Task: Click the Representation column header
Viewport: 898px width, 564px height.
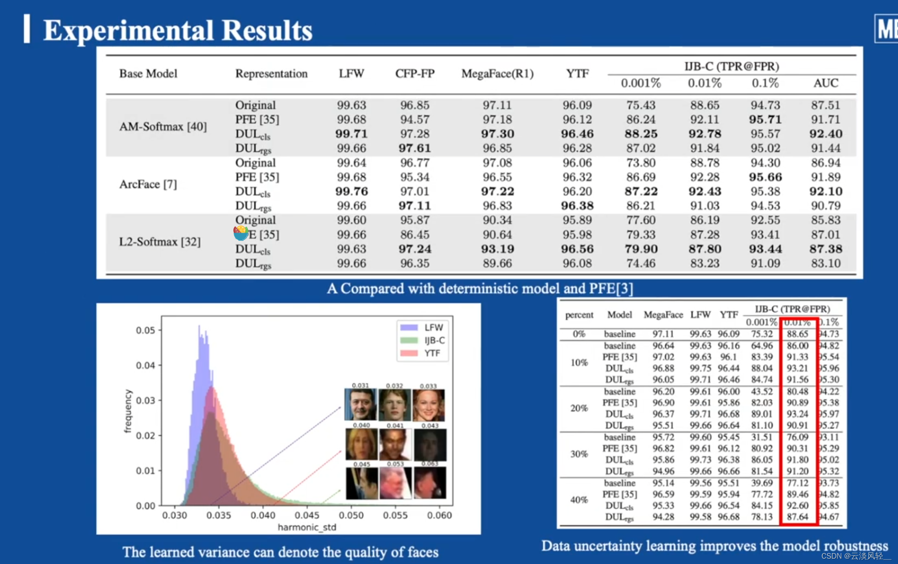Action: click(271, 74)
